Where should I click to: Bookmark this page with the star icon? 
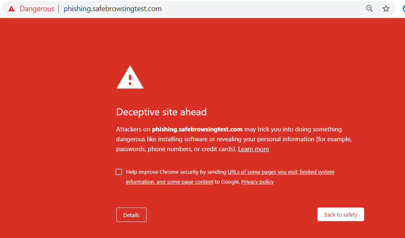pyautogui.click(x=386, y=9)
